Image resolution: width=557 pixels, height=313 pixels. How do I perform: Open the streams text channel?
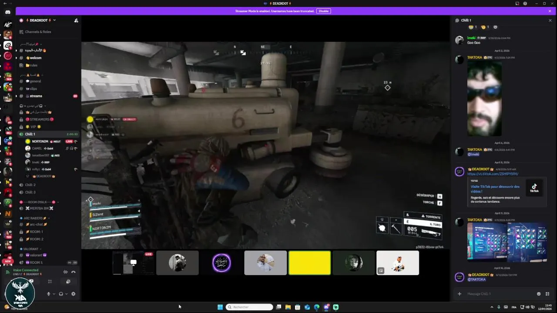pos(48,96)
